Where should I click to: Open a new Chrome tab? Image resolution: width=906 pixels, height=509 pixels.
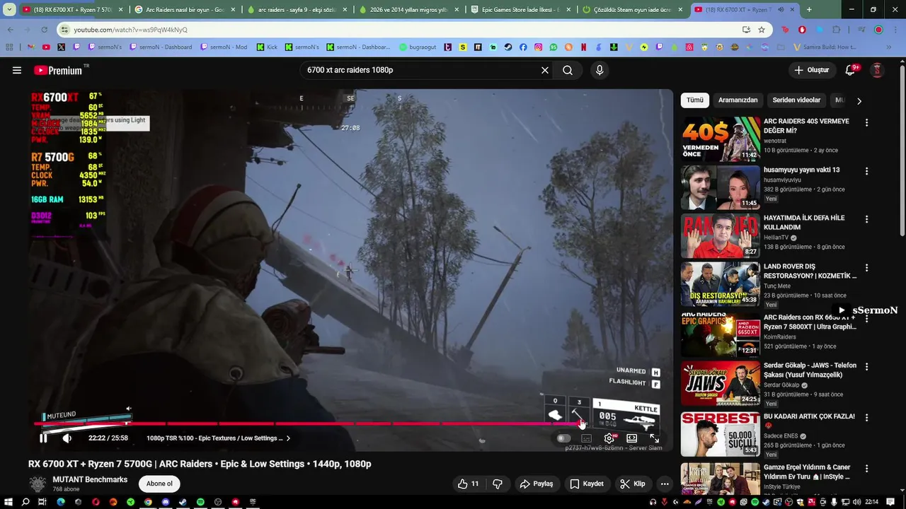point(809,10)
